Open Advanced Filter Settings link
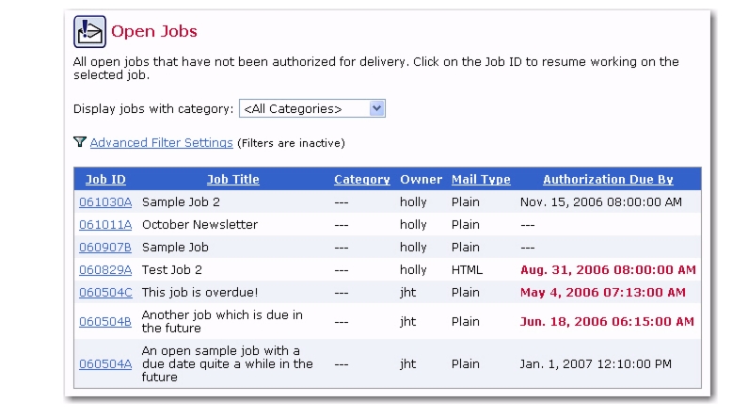Image resolution: width=732 pixels, height=418 pixels. pos(161,143)
